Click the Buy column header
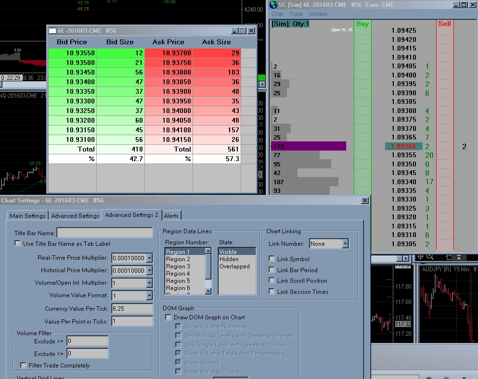Image resolution: width=478 pixels, height=379 pixels. pyautogui.click(x=362, y=24)
